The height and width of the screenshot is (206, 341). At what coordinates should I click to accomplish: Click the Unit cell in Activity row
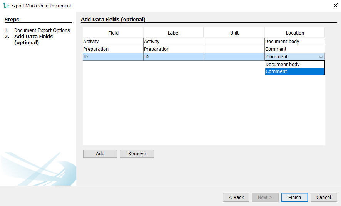click(x=234, y=42)
